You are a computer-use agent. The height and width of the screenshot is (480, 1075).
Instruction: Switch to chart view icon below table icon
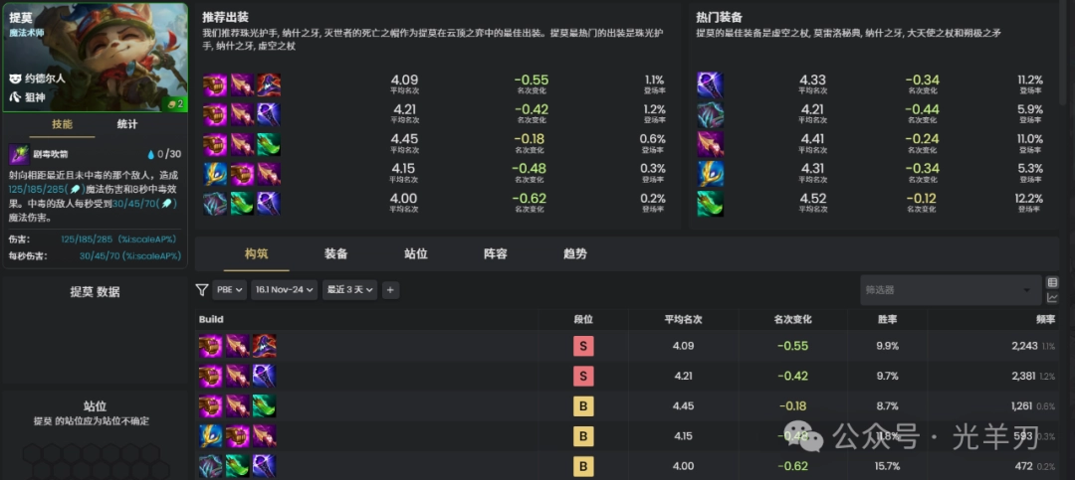click(1053, 298)
